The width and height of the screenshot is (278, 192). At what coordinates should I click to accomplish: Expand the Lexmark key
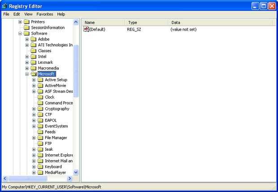(27, 62)
